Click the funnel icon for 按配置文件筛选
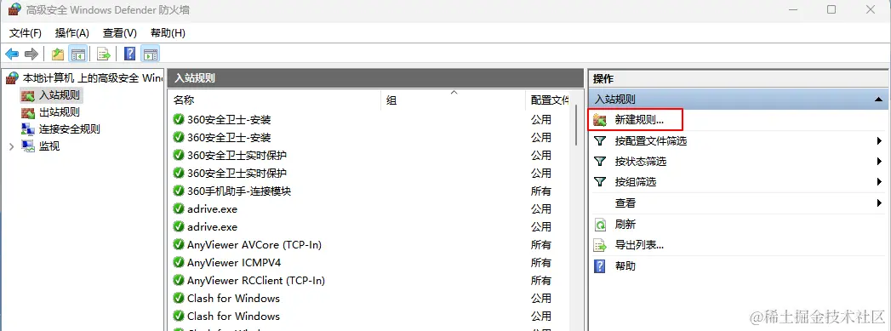 (600, 140)
